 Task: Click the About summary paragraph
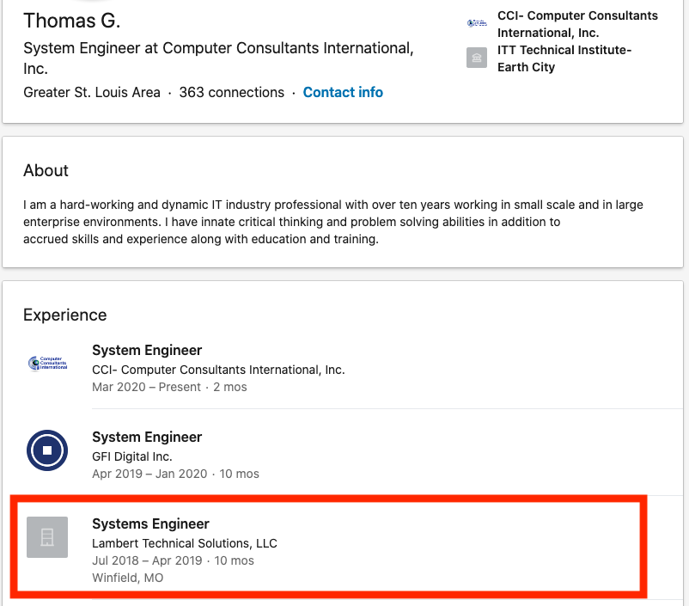pos(333,222)
